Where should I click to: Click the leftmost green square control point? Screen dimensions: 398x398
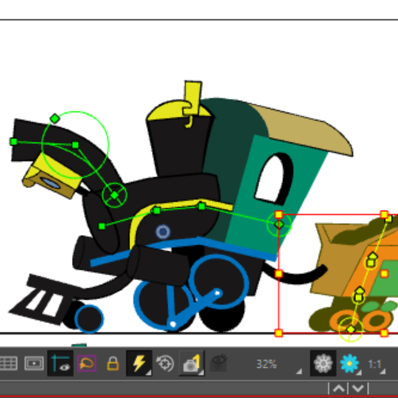14,142
